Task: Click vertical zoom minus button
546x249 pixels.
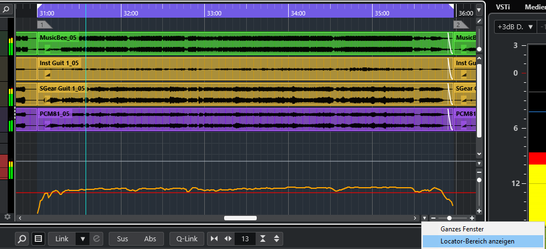Action: pyautogui.click(x=479, y=172)
